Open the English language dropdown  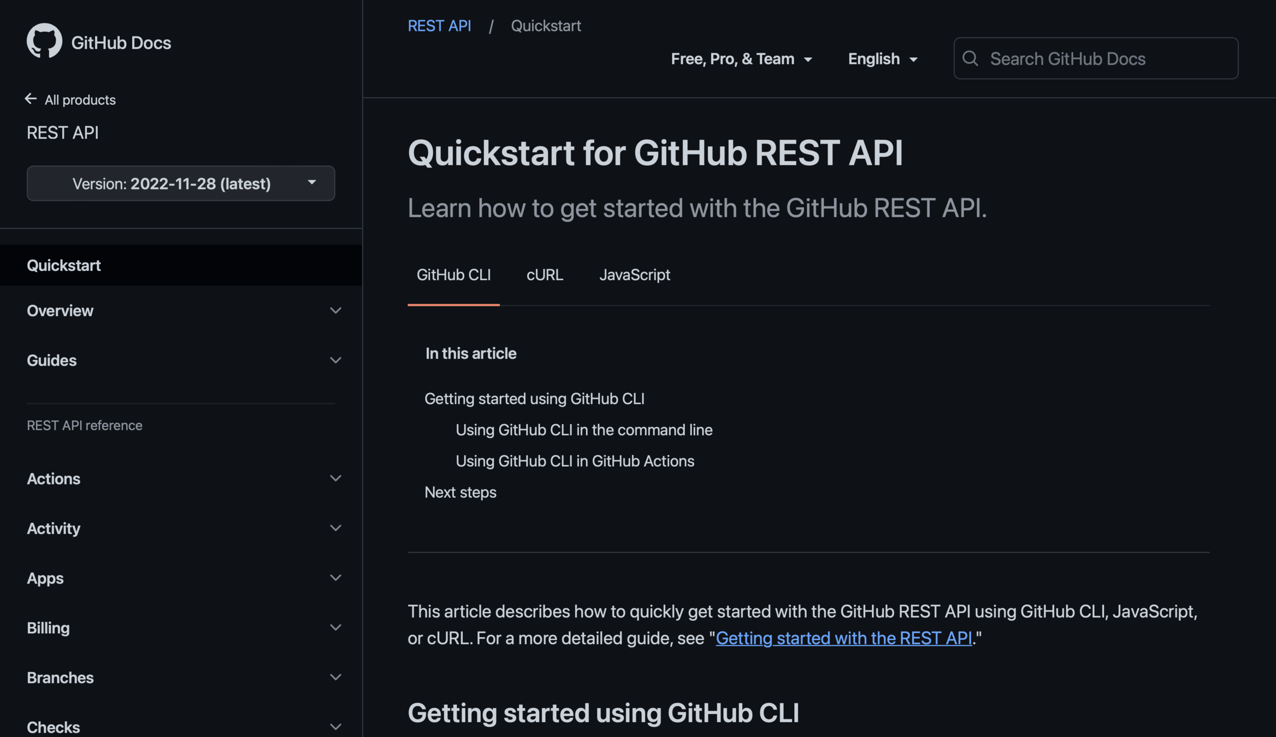click(x=882, y=59)
